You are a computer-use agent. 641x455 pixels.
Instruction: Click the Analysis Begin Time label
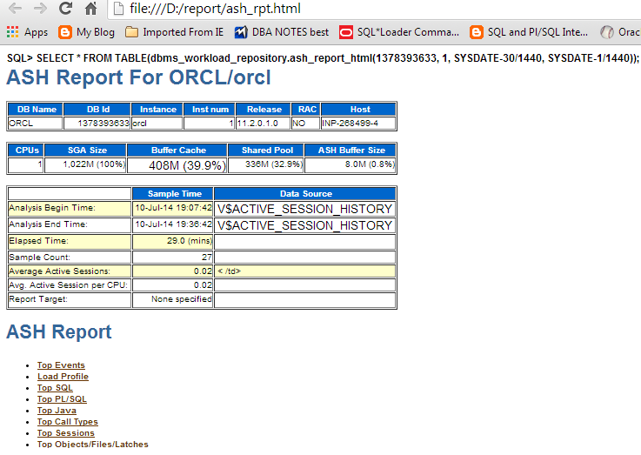coord(70,209)
